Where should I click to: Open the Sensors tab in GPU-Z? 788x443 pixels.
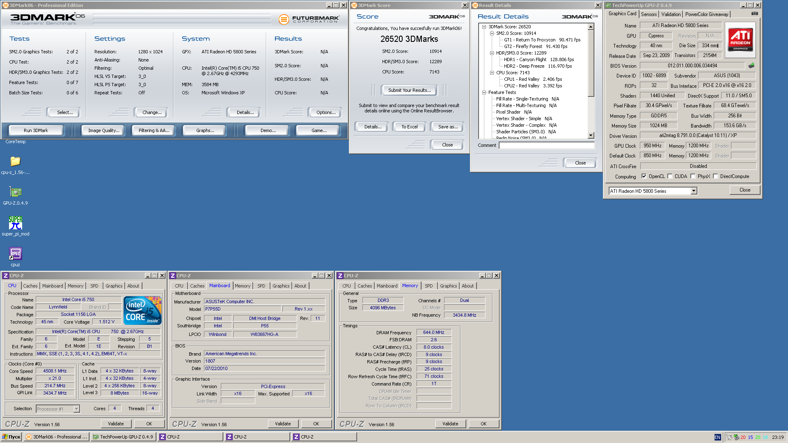(x=649, y=14)
